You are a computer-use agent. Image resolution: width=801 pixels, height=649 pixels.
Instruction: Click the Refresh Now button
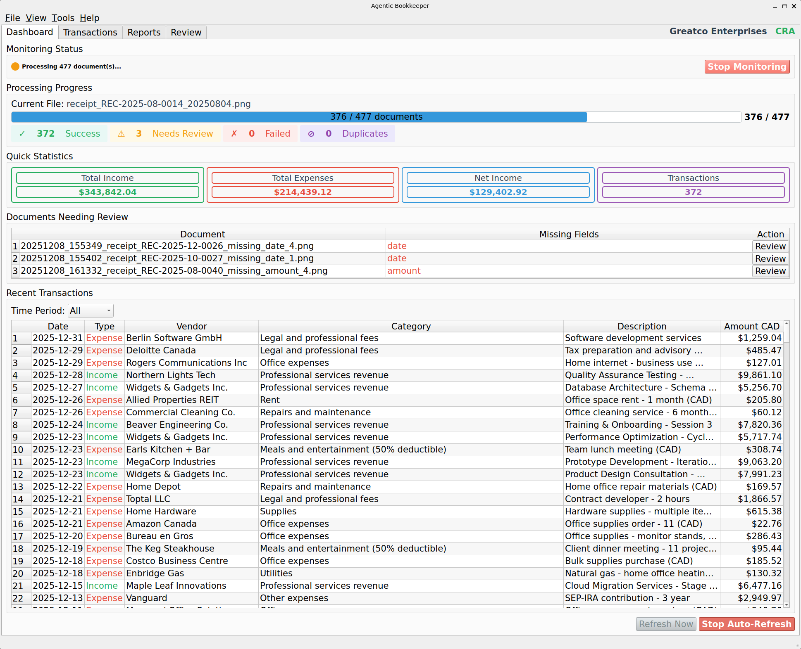(x=666, y=624)
